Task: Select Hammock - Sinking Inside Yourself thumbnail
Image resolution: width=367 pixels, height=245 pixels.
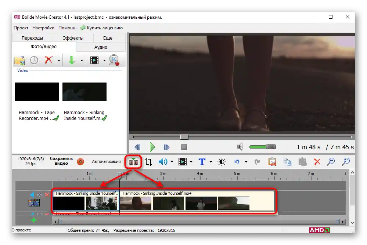Action: 84,92
